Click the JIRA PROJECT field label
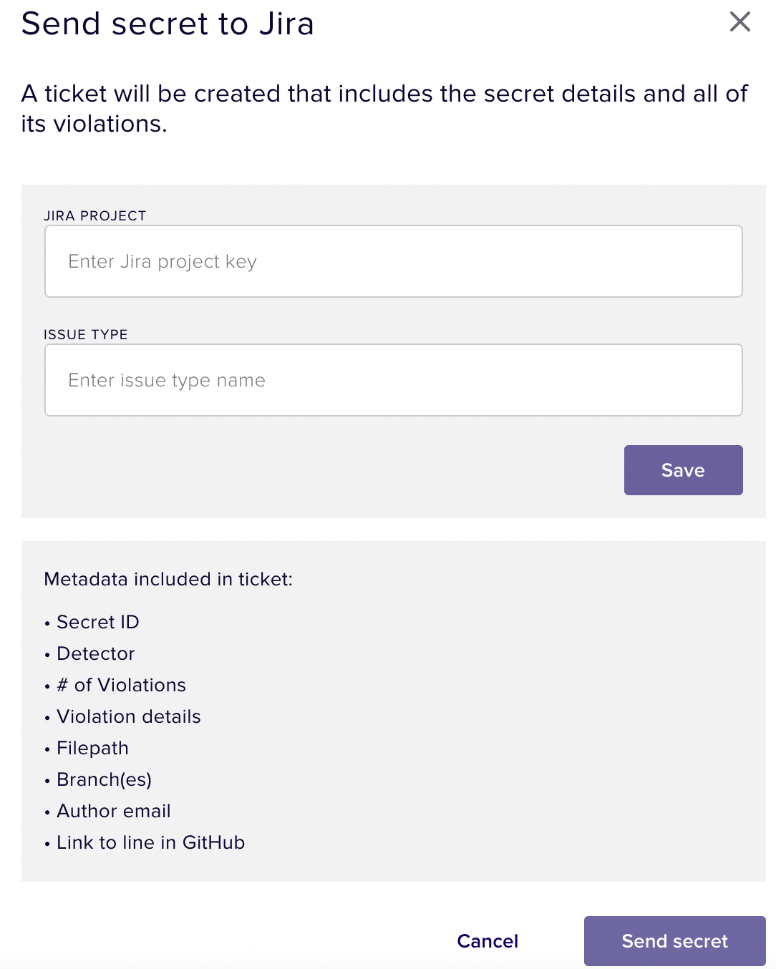This screenshot has height=969, width=776. click(94, 216)
